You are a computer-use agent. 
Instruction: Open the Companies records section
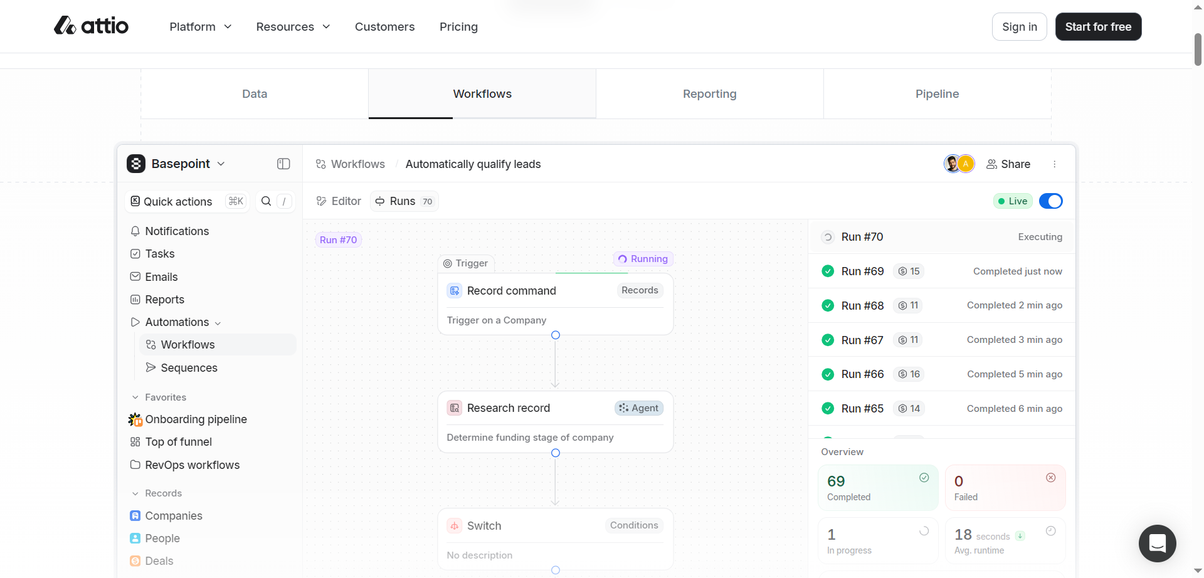click(173, 515)
